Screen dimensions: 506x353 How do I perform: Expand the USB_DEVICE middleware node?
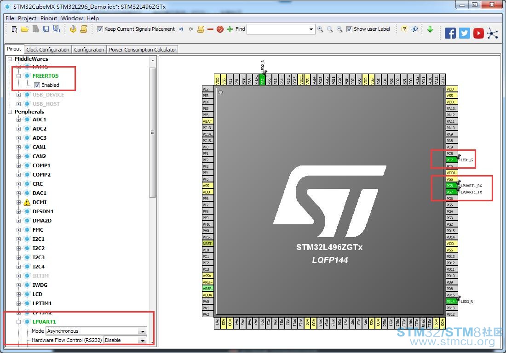click(x=19, y=95)
